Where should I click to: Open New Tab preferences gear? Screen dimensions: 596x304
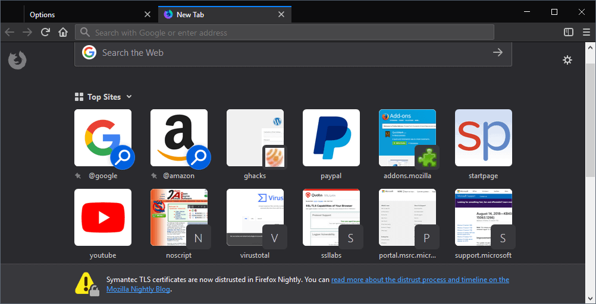click(x=567, y=60)
